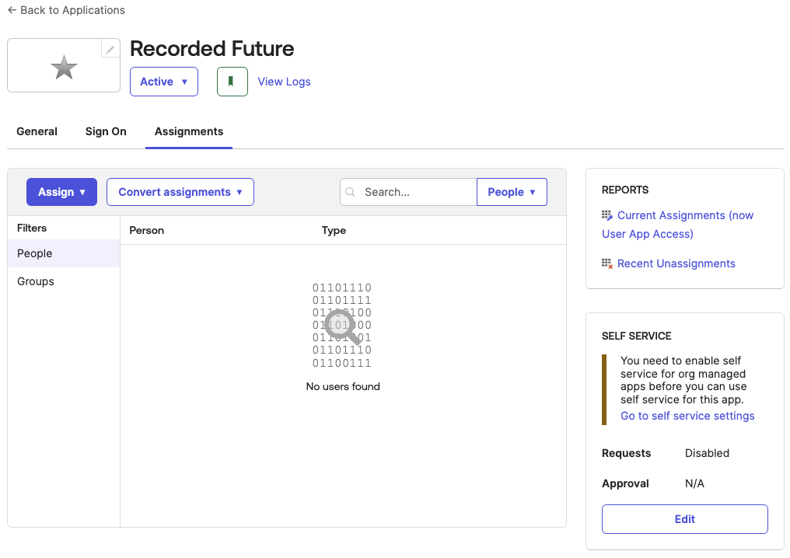Screen dimensions: 790x558
Task: Click the search magnifier icon in search box
Action: (x=351, y=192)
